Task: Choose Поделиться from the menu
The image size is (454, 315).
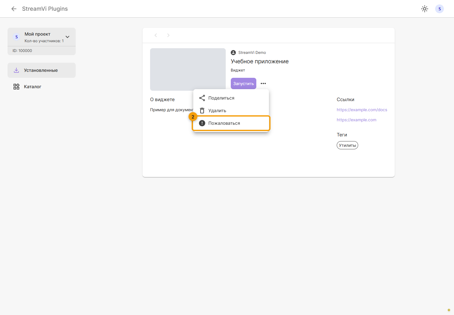Action: pos(231,98)
